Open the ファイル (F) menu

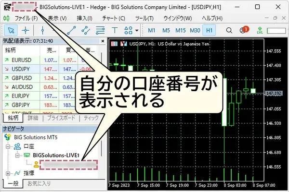click(26, 18)
